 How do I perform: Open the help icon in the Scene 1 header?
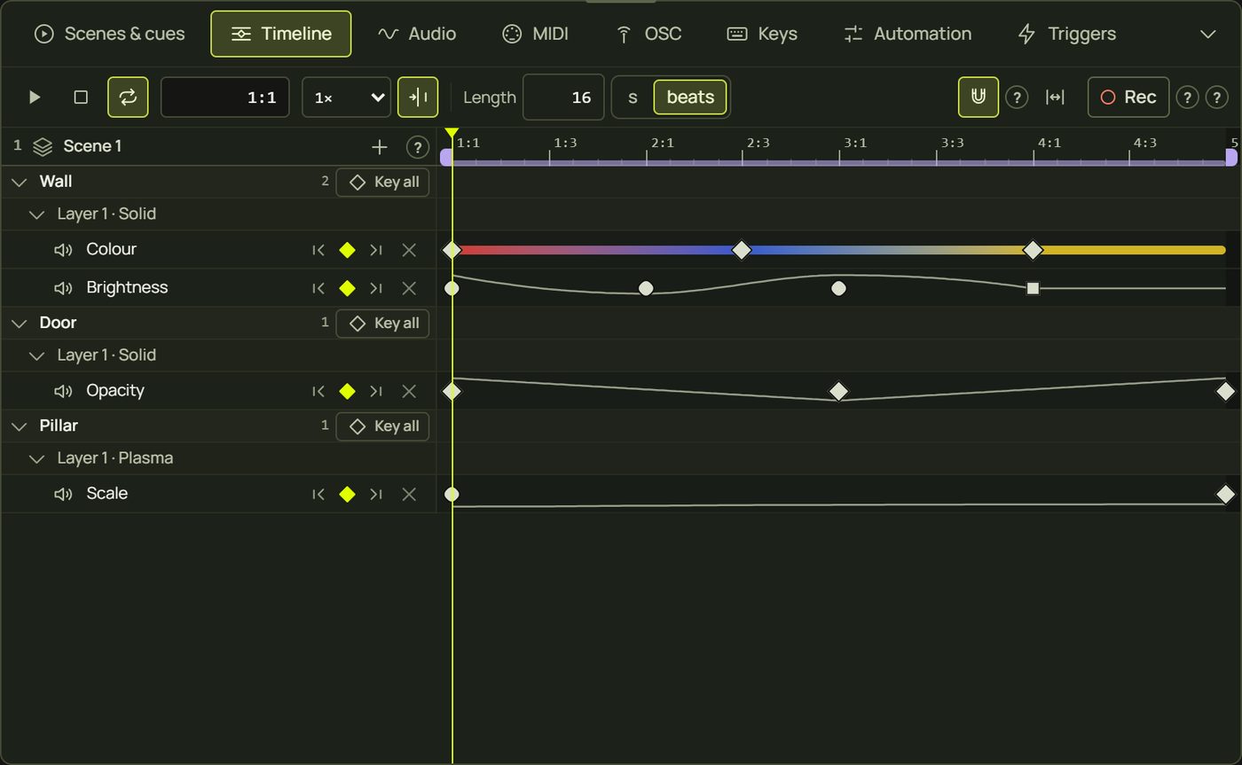pos(417,147)
